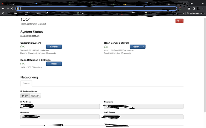Click the Database & Settings OK status
This screenshot has height=128, width=206.
22,64
